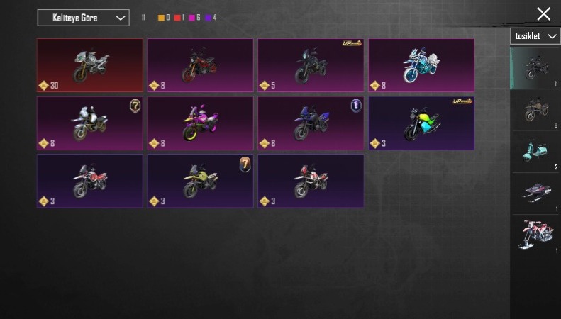Close the vehicle skin inventory screen
The height and width of the screenshot is (319, 561).
pyautogui.click(x=543, y=14)
